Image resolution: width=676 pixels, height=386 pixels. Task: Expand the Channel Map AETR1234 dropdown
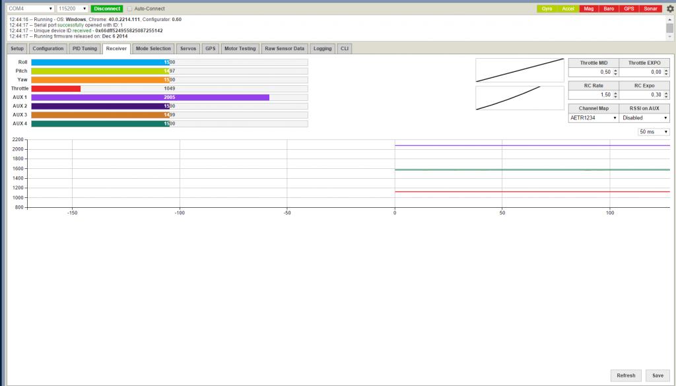point(593,118)
